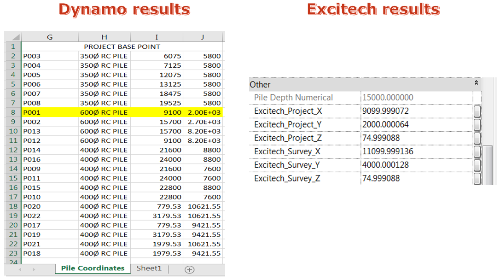This screenshot has height=280, width=500.
Task: Select the cell showing '2.70E+03'
Action: [203, 122]
